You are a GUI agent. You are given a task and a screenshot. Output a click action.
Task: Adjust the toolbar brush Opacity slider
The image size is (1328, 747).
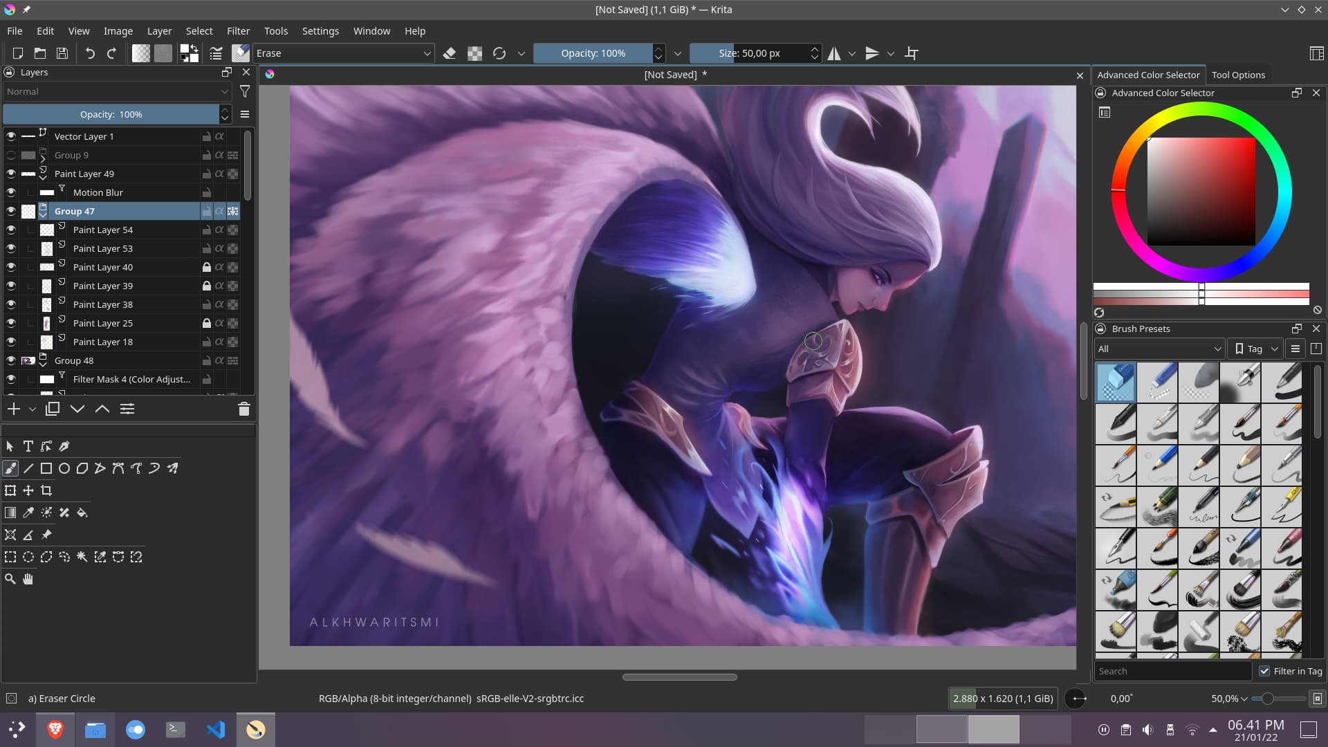(x=593, y=53)
